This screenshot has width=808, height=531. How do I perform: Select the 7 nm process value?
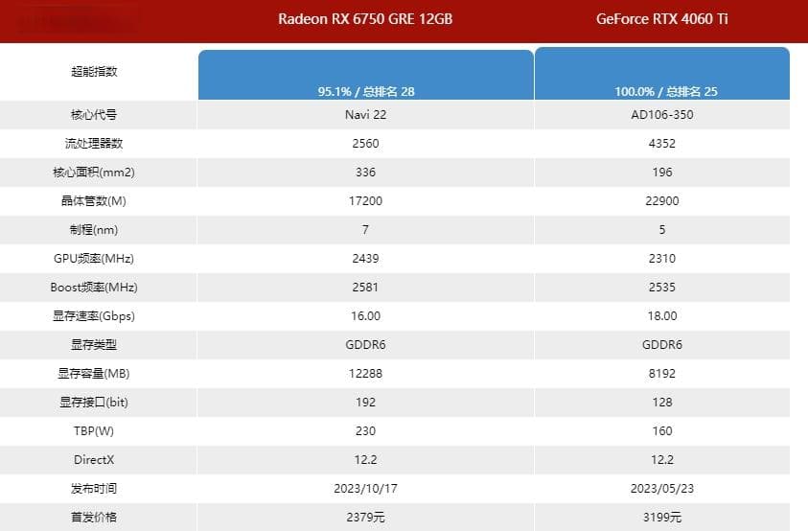365,230
